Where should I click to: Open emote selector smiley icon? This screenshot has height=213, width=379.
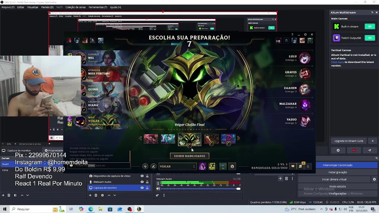click(x=232, y=167)
